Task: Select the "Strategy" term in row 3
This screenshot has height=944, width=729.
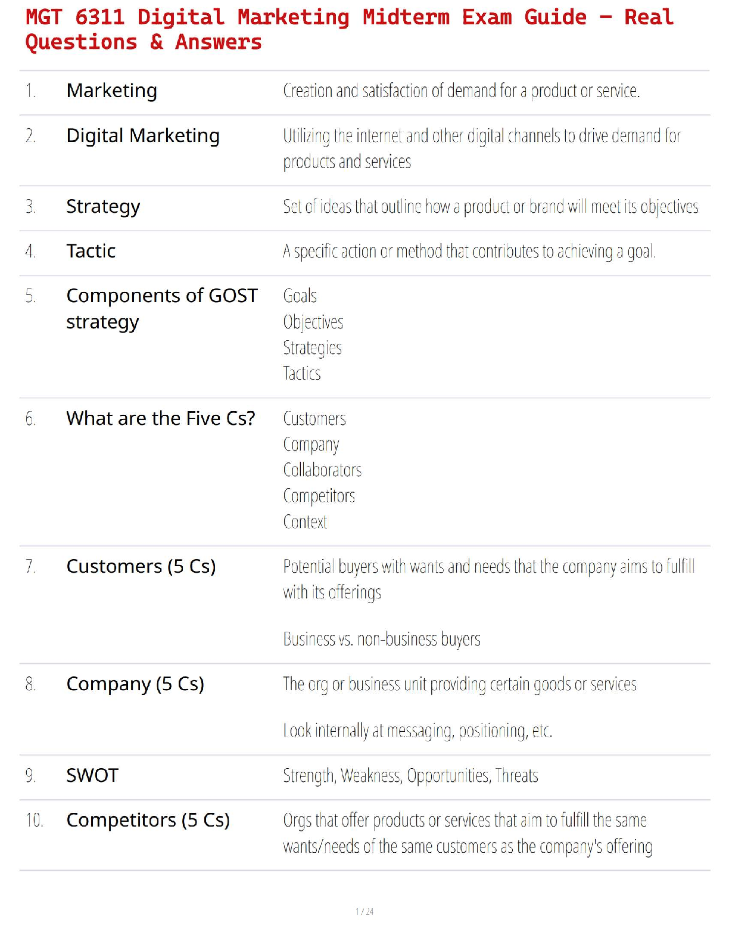Action: point(103,207)
